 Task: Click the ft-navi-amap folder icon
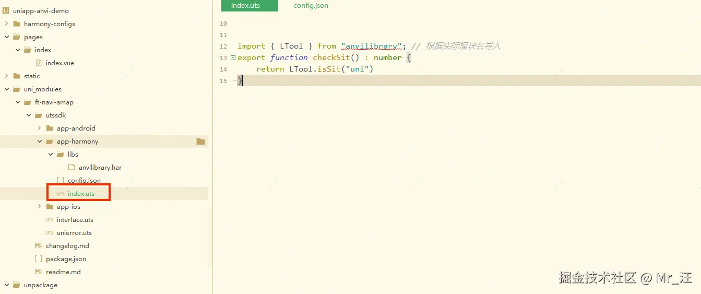(x=28, y=102)
